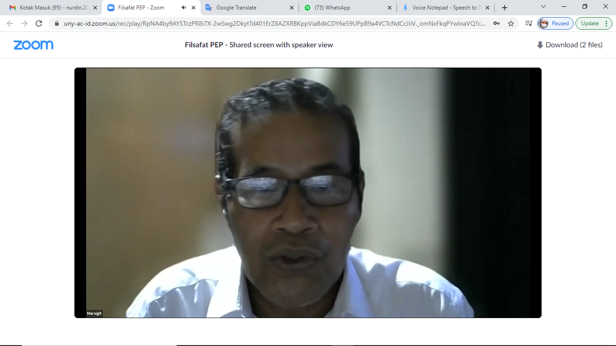Click the WhatsApp favicon icon
This screenshot has width=616, height=346.
click(x=308, y=8)
